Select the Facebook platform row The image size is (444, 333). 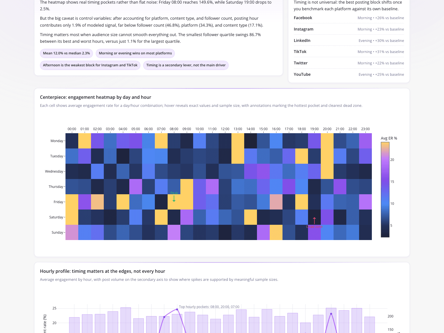pos(349,18)
